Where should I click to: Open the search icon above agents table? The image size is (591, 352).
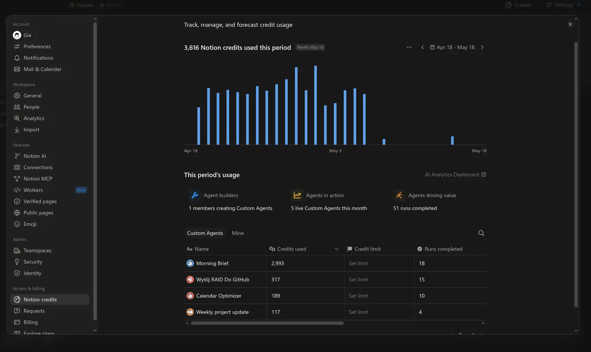(x=481, y=233)
